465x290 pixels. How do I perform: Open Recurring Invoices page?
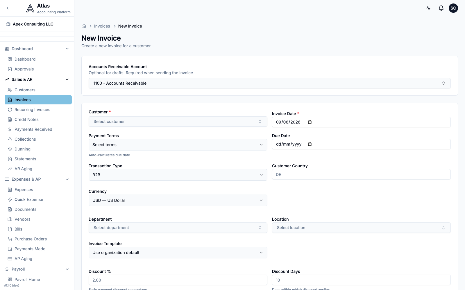(x=38, y=110)
